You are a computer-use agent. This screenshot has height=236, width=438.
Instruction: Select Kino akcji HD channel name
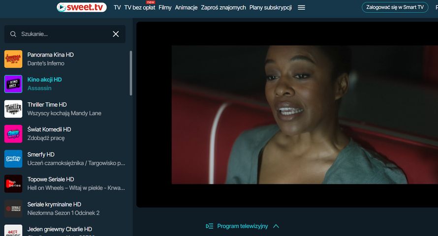[x=45, y=80]
